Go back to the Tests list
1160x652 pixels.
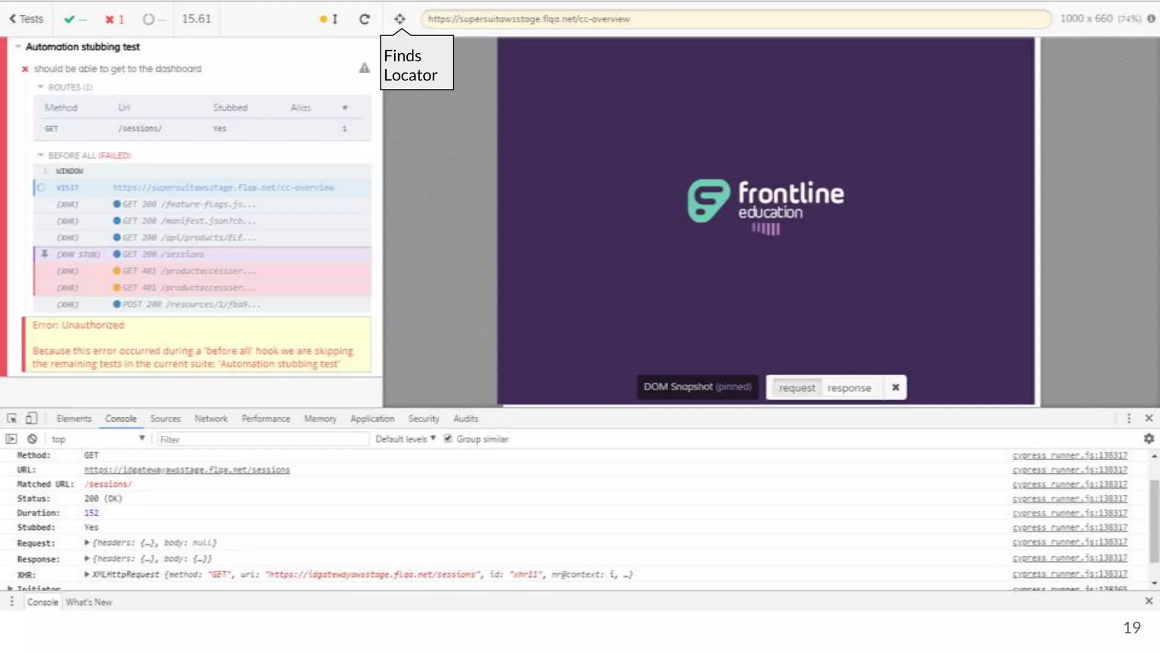[x=26, y=19]
